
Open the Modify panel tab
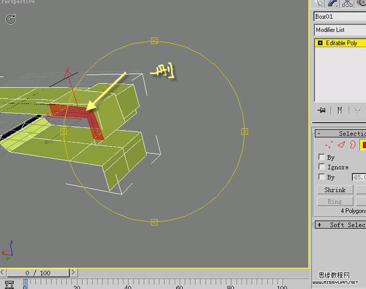tap(333, 3)
